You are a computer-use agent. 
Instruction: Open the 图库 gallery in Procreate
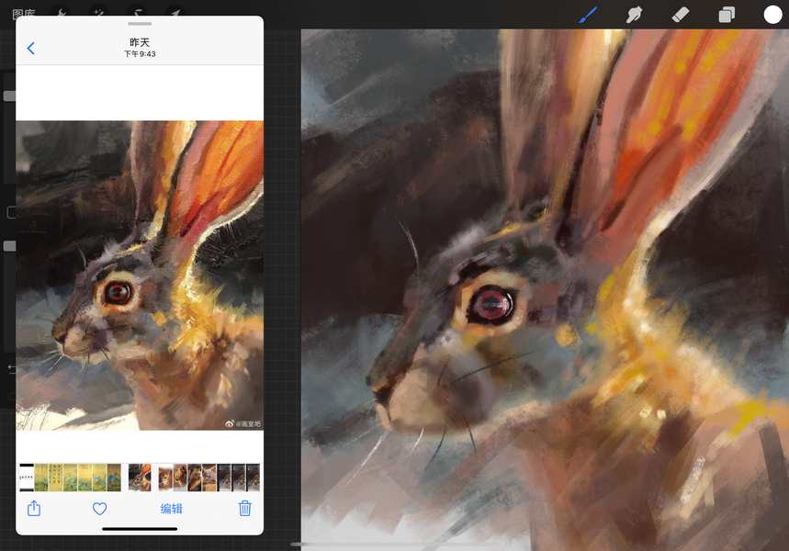pyautogui.click(x=24, y=14)
